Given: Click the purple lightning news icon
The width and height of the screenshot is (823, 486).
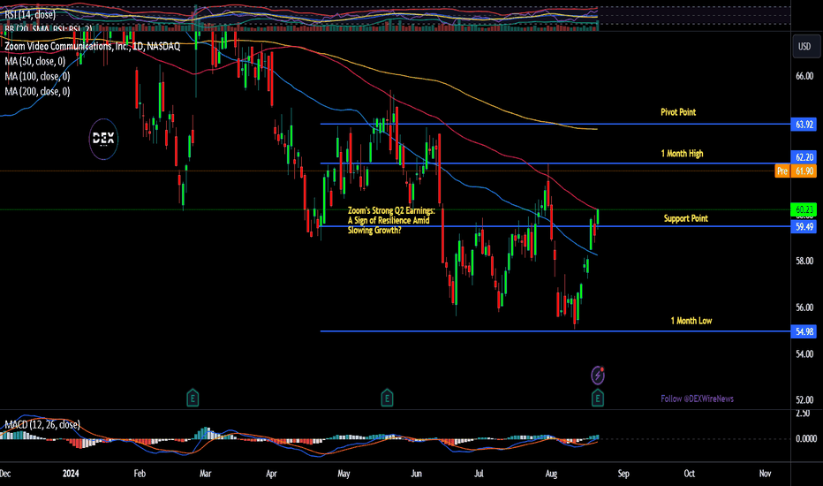Looking at the screenshot, I should coord(598,376).
